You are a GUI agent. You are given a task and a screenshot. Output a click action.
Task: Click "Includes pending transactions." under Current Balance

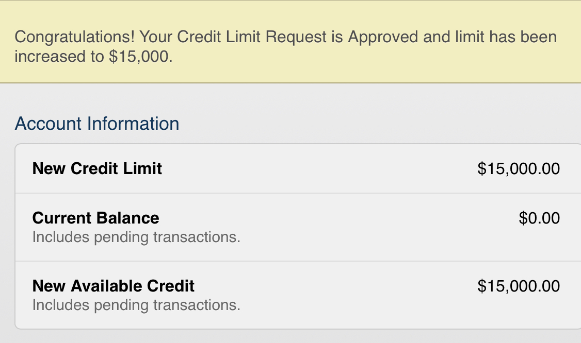(136, 237)
